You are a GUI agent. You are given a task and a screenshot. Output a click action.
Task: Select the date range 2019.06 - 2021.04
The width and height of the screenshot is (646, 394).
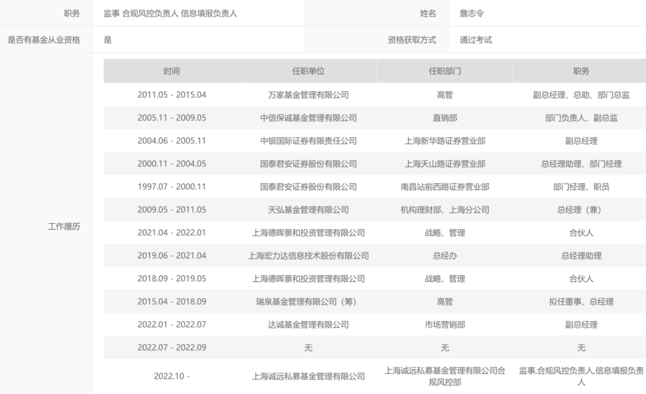(x=172, y=256)
